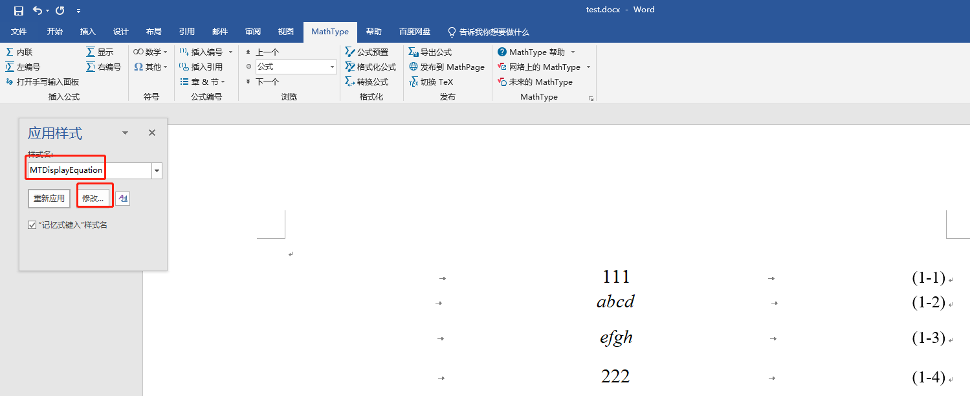This screenshot has width=970, height=396.
Task: Expand the MathType 帮助 dropdown arrow
Action: tap(573, 52)
